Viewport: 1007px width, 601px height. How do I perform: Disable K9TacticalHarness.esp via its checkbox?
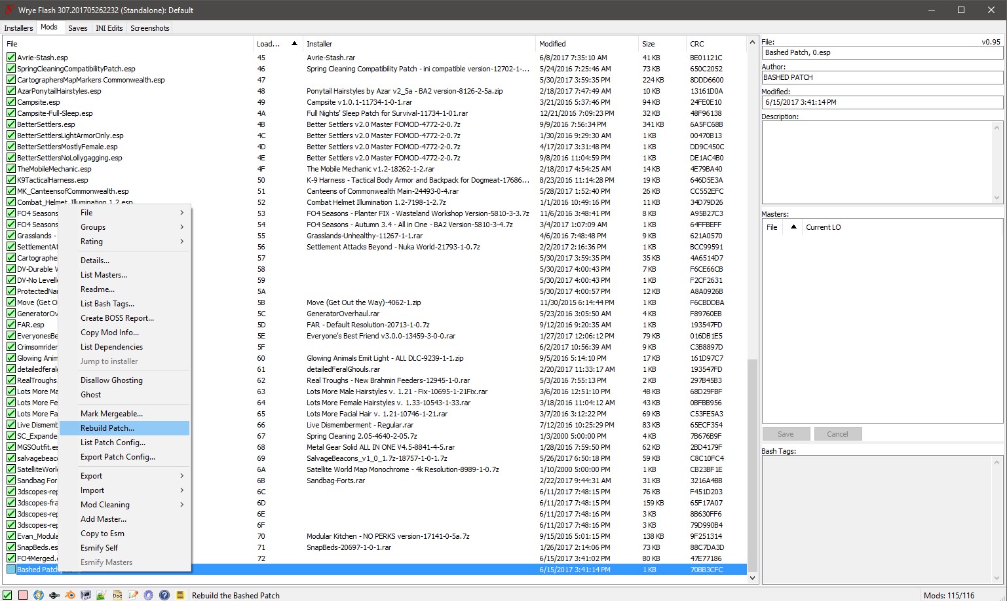click(11, 180)
